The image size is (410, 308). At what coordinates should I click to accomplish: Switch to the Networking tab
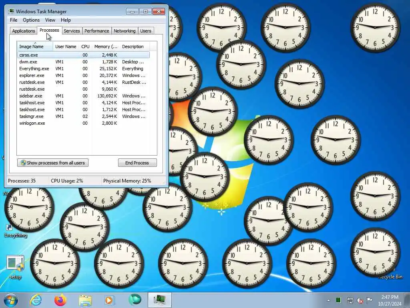pos(125,31)
